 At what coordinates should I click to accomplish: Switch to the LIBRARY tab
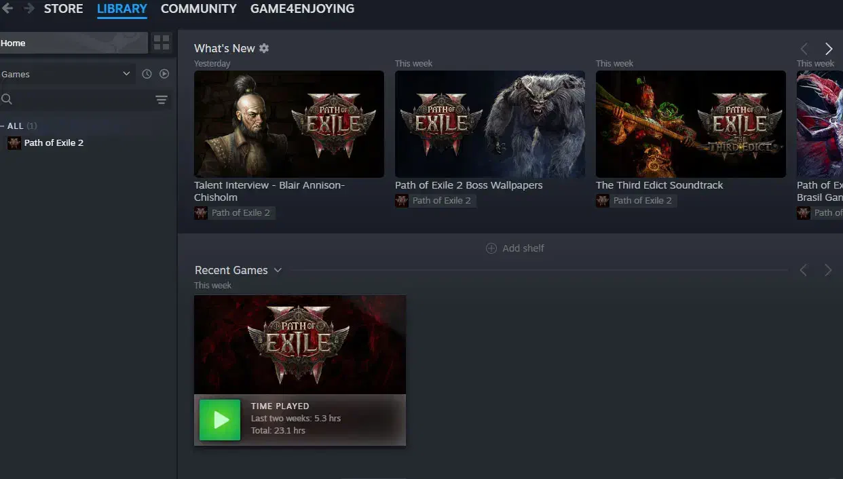tap(122, 9)
